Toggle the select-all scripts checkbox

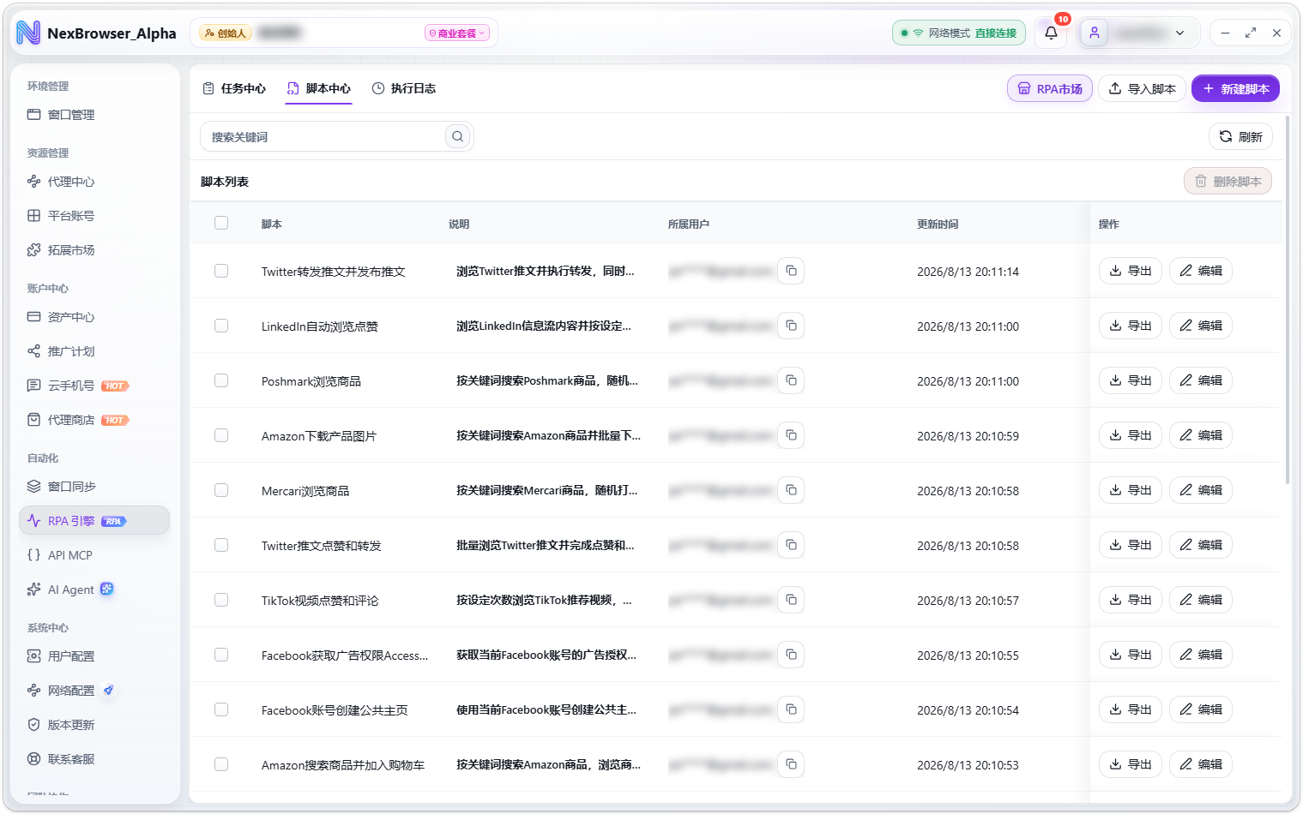(221, 223)
